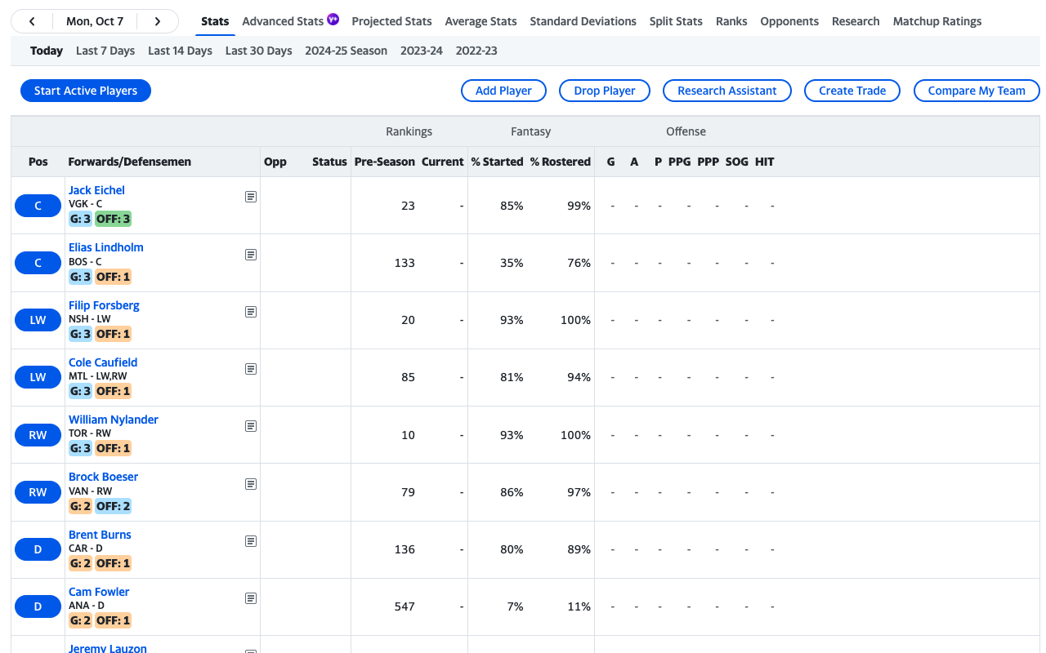Change Brock Boeser's RW position slot
Viewport: 1046px width, 653px height.
click(38, 492)
